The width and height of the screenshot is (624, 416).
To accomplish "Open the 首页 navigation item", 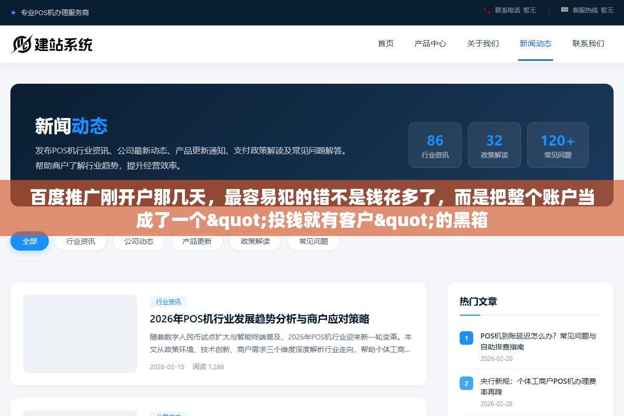I will tap(386, 44).
